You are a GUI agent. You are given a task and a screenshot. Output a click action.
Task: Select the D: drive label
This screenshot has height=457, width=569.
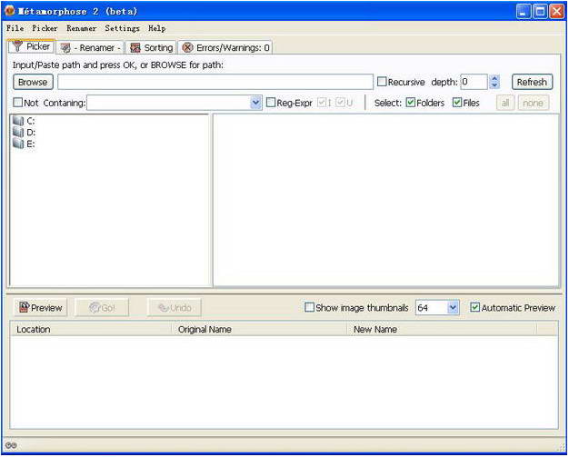(x=31, y=133)
